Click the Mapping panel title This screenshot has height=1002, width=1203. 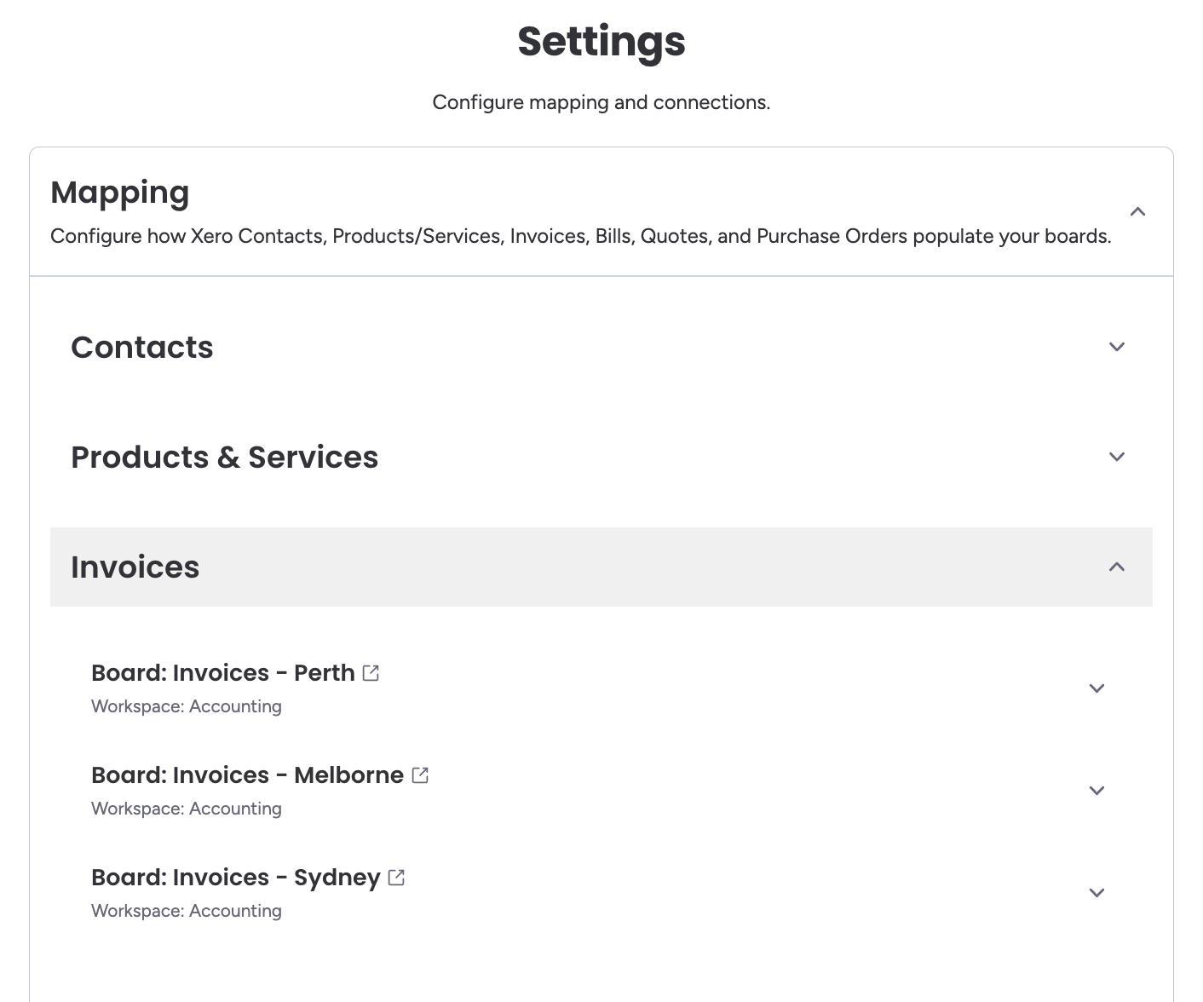click(x=119, y=193)
